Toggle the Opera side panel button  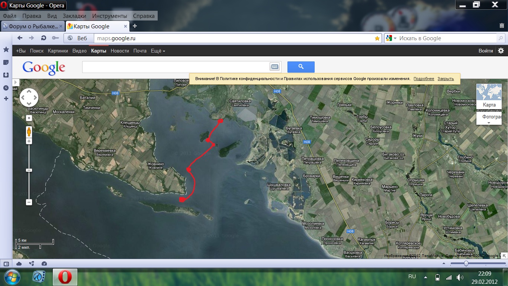(6, 264)
